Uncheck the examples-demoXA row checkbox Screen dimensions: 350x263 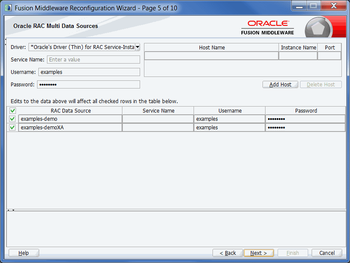pyautogui.click(x=12, y=128)
